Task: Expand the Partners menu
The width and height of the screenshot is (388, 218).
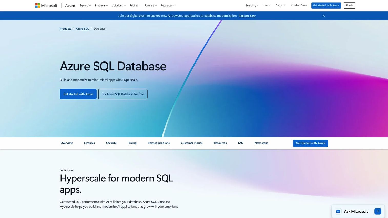Action: coord(150,5)
